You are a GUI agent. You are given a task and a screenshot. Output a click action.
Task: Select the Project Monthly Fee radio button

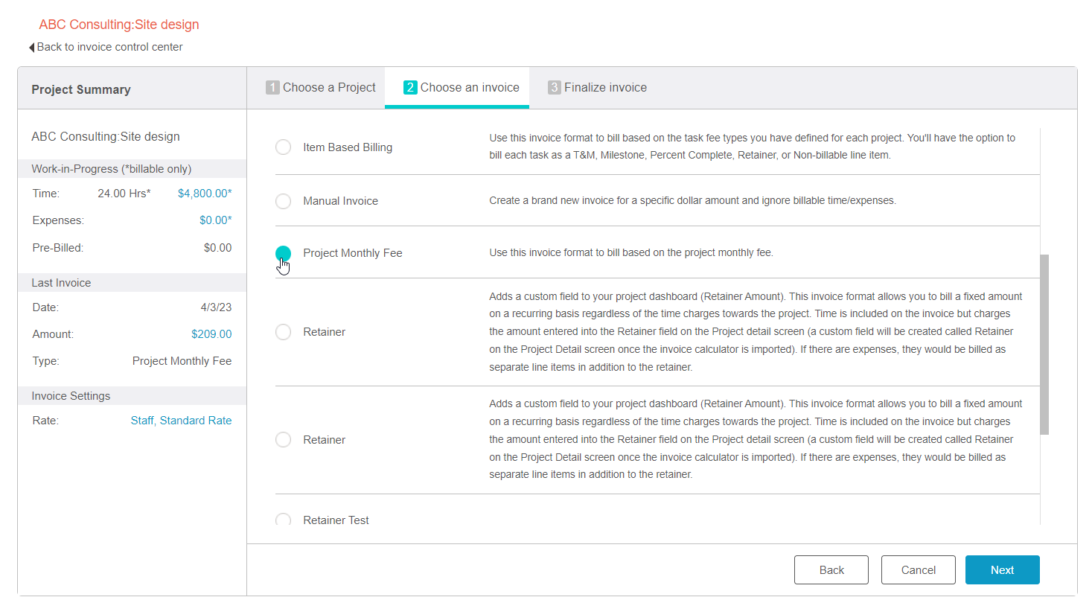[283, 253]
